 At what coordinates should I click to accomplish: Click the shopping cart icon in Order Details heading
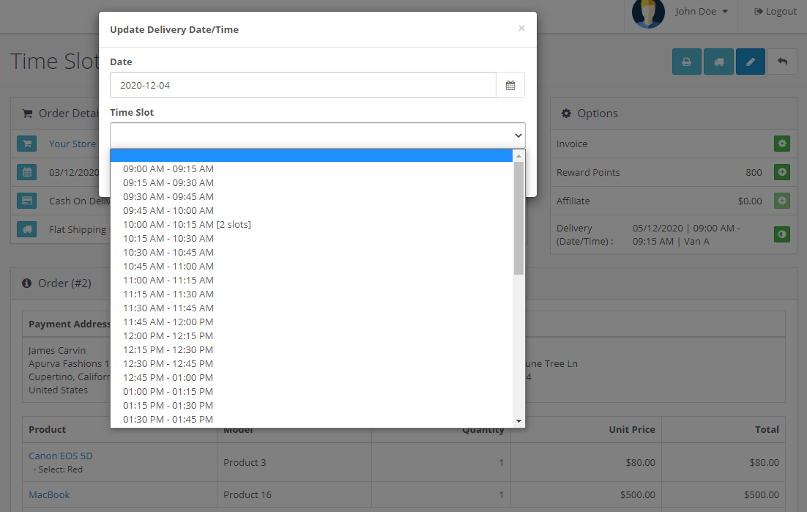pyautogui.click(x=27, y=114)
